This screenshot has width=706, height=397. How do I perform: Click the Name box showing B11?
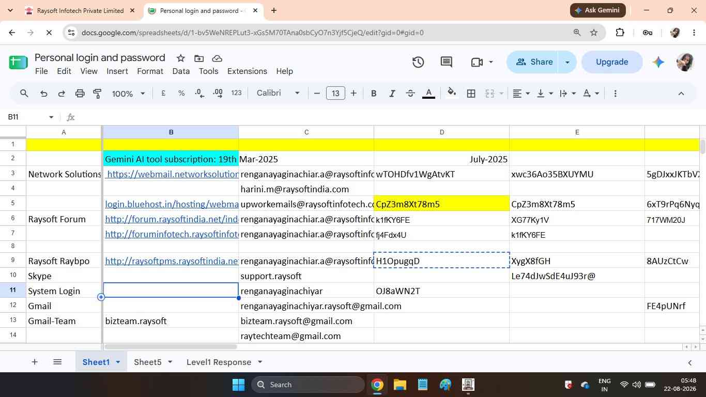[x=30, y=117]
